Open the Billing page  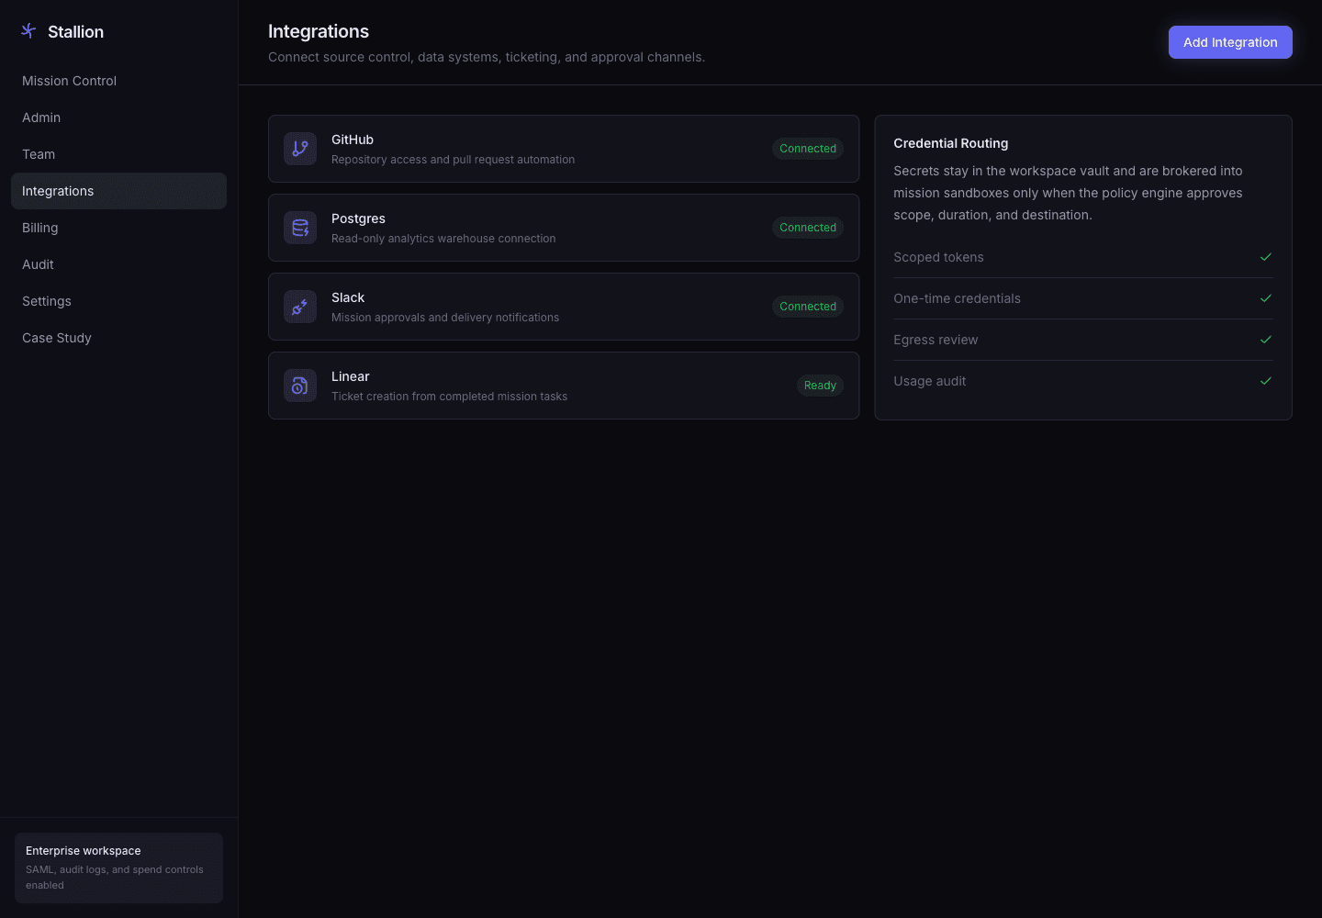(x=118, y=228)
